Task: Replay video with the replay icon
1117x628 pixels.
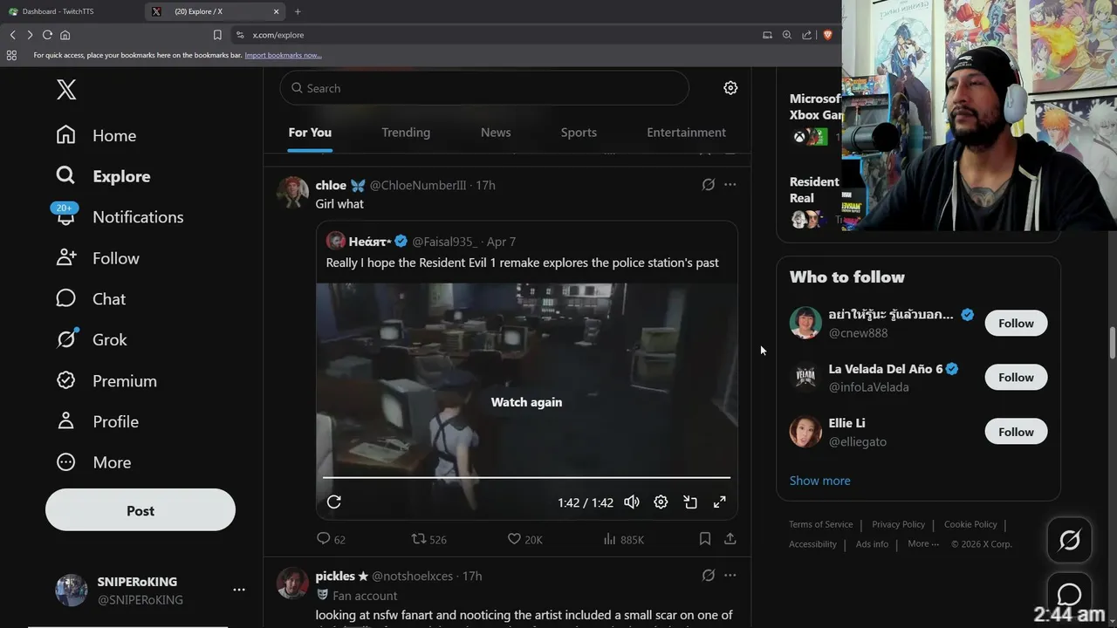Action: tap(333, 502)
